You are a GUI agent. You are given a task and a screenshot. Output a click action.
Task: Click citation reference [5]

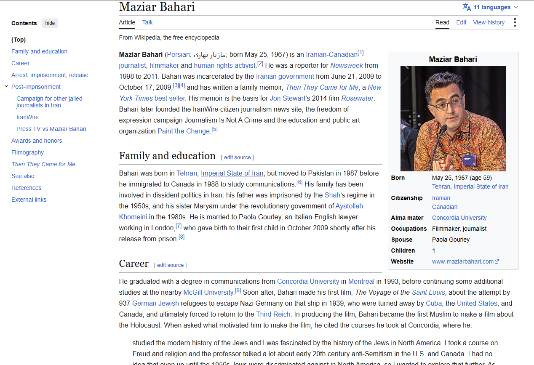pyautogui.click(x=214, y=129)
